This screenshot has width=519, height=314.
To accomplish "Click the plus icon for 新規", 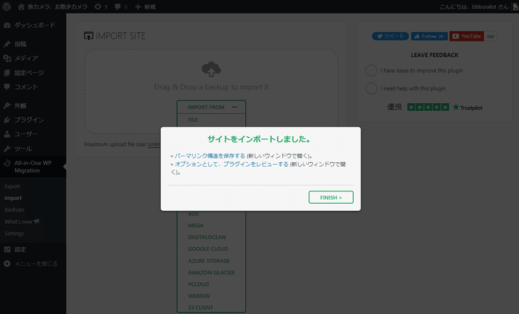I will pyautogui.click(x=138, y=6).
